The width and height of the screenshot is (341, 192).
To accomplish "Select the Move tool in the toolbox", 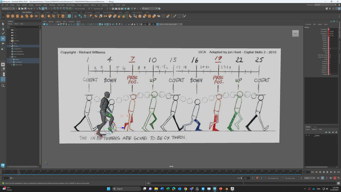I will (x=3, y=38).
